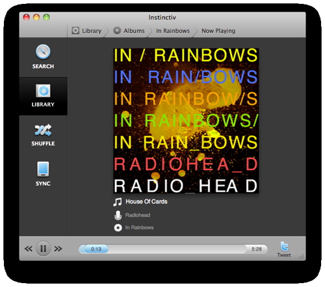The height and width of the screenshot is (287, 325).
Task: Close the Instinctiv window with red button
Action: [26, 17]
